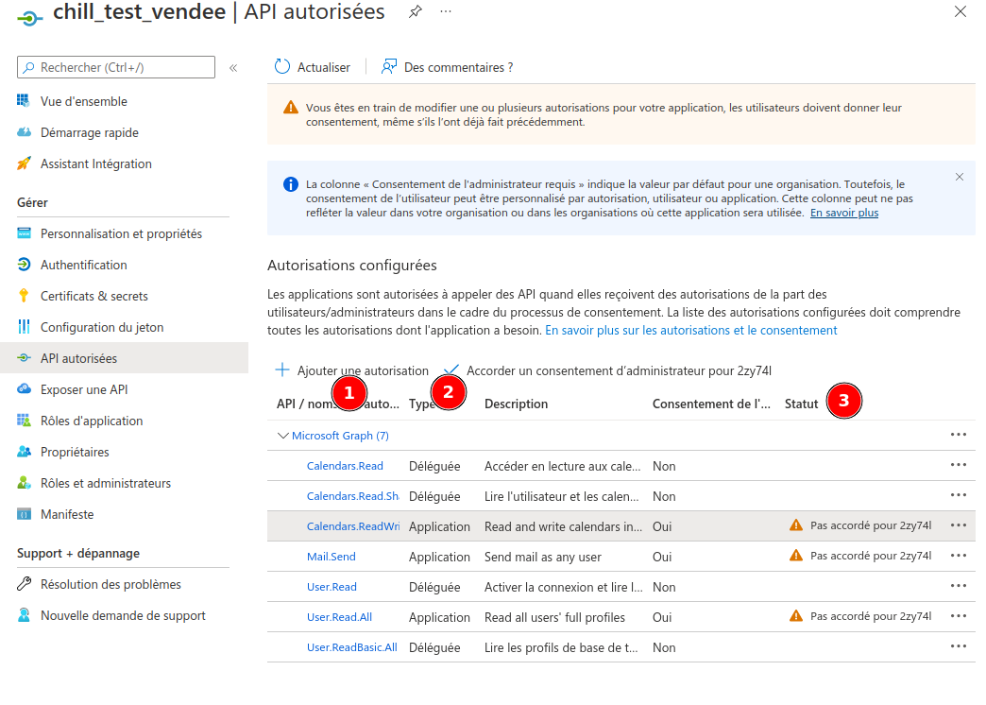Open the Assistant Intégration rocket icon

25,163
